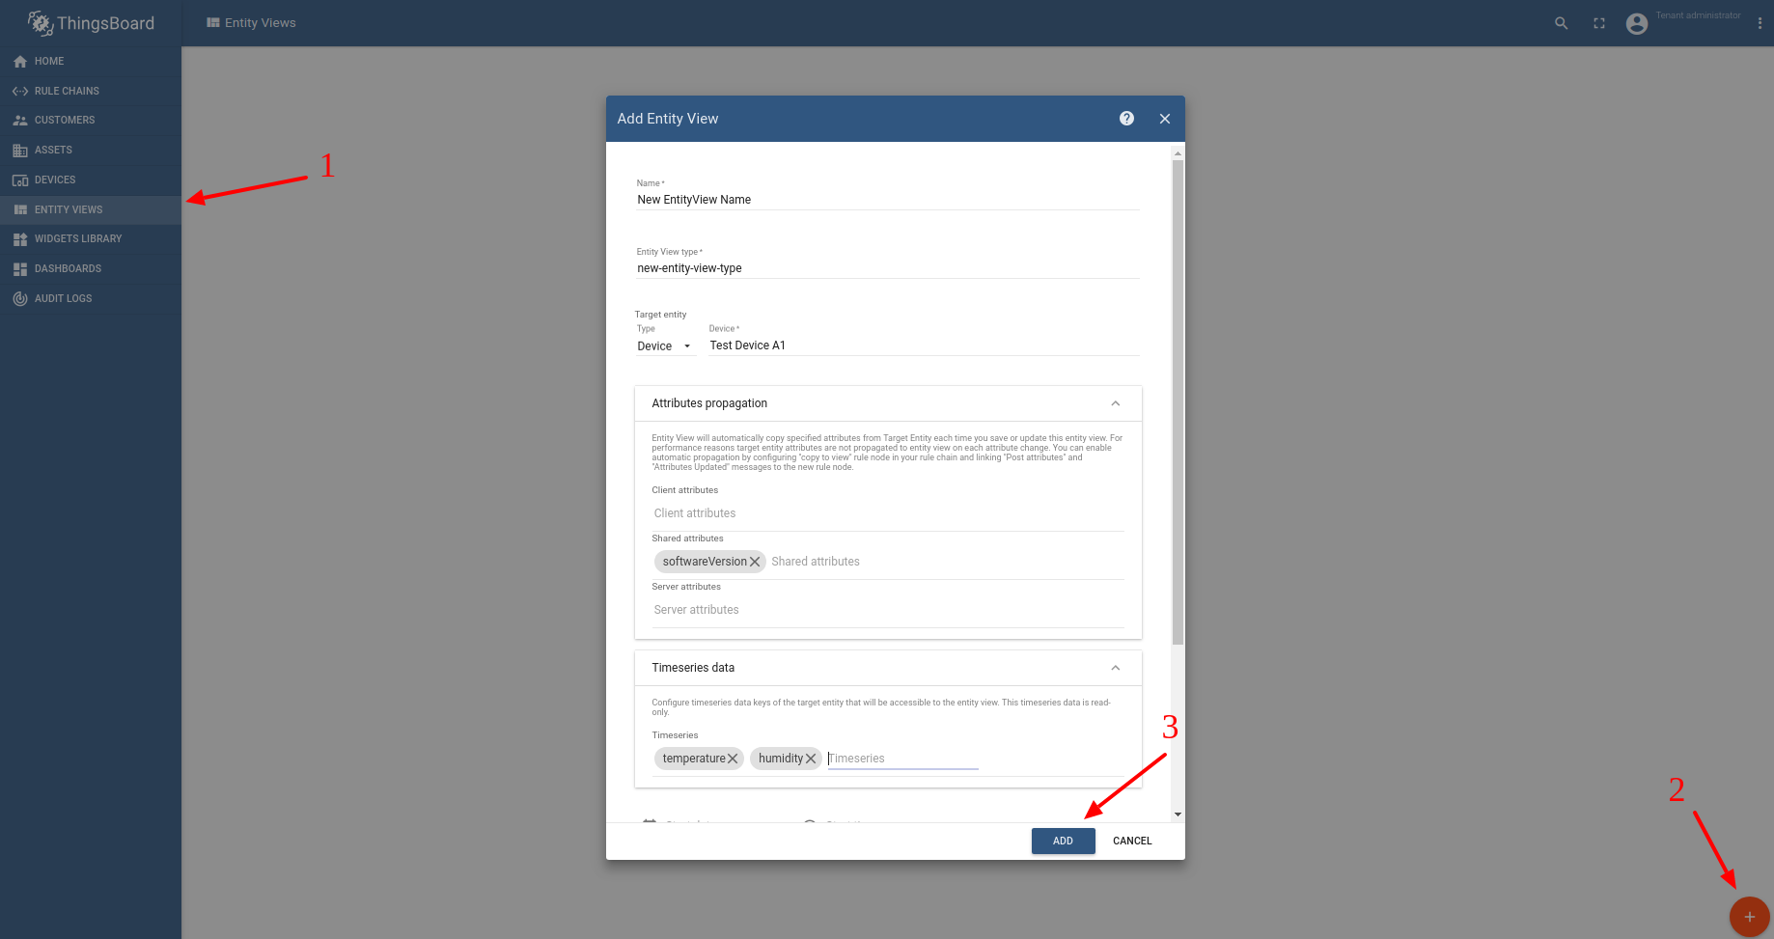Click the CANCEL button
Image resolution: width=1774 pixels, height=939 pixels.
[x=1132, y=841]
